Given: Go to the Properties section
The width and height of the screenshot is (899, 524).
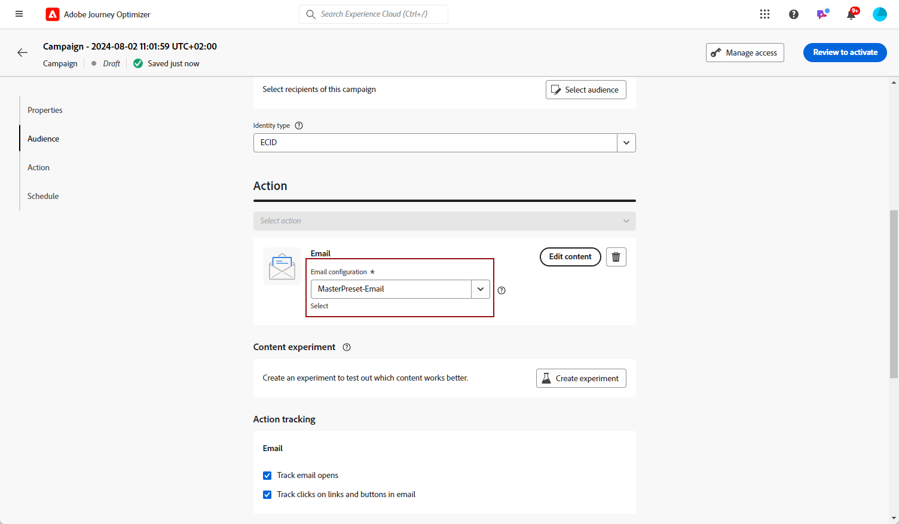Looking at the screenshot, I should 45,110.
